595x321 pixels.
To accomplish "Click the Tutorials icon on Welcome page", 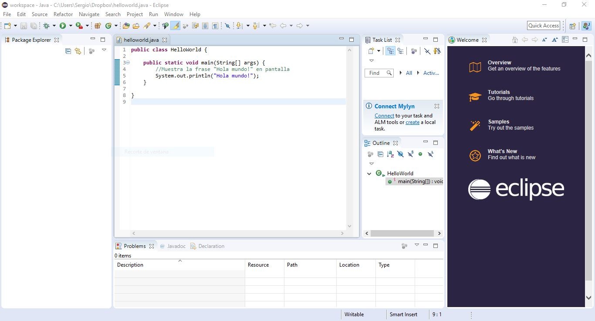I will click(475, 95).
